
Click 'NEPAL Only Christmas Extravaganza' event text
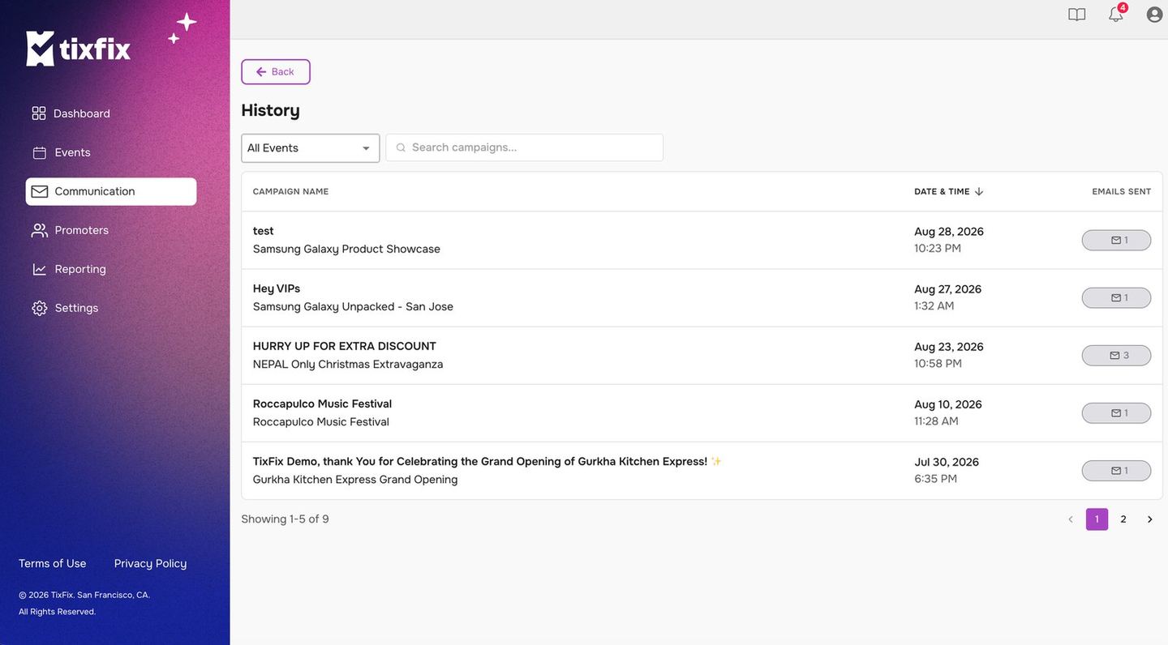tap(348, 365)
